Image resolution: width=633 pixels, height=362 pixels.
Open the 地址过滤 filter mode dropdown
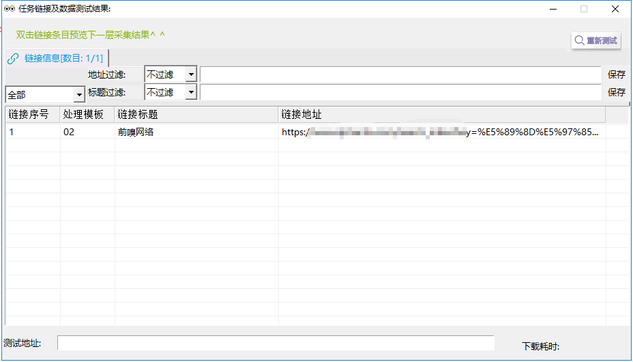pyautogui.click(x=191, y=74)
